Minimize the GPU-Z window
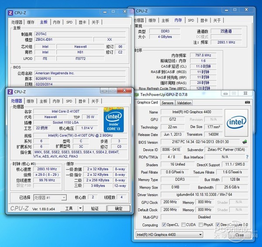262x247 pixels. (225, 93)
